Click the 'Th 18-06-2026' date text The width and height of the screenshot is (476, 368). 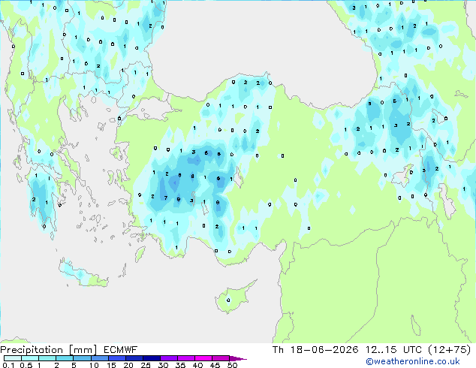tap(315, 350)
